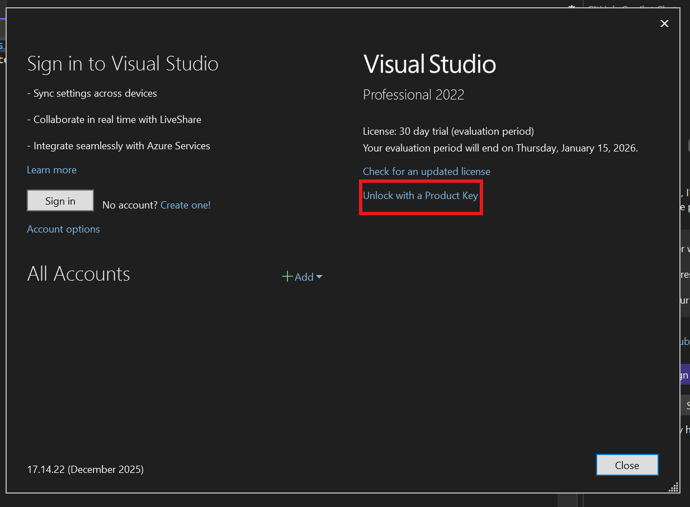Open the Add account dropdown
690x507 pixels.
303,277
